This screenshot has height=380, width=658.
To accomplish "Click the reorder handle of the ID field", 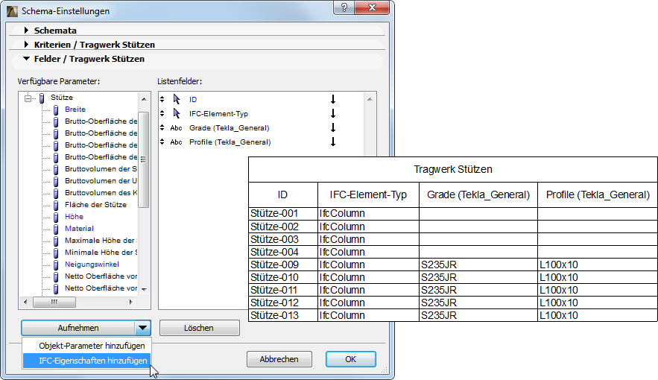I will (162, 99).
